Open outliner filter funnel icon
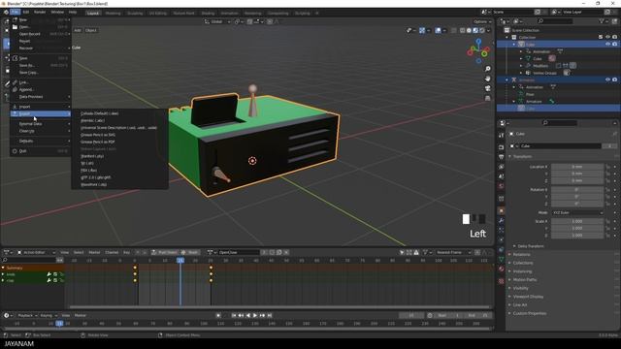Viewport: 621px width, 349px height. [602, 21]
